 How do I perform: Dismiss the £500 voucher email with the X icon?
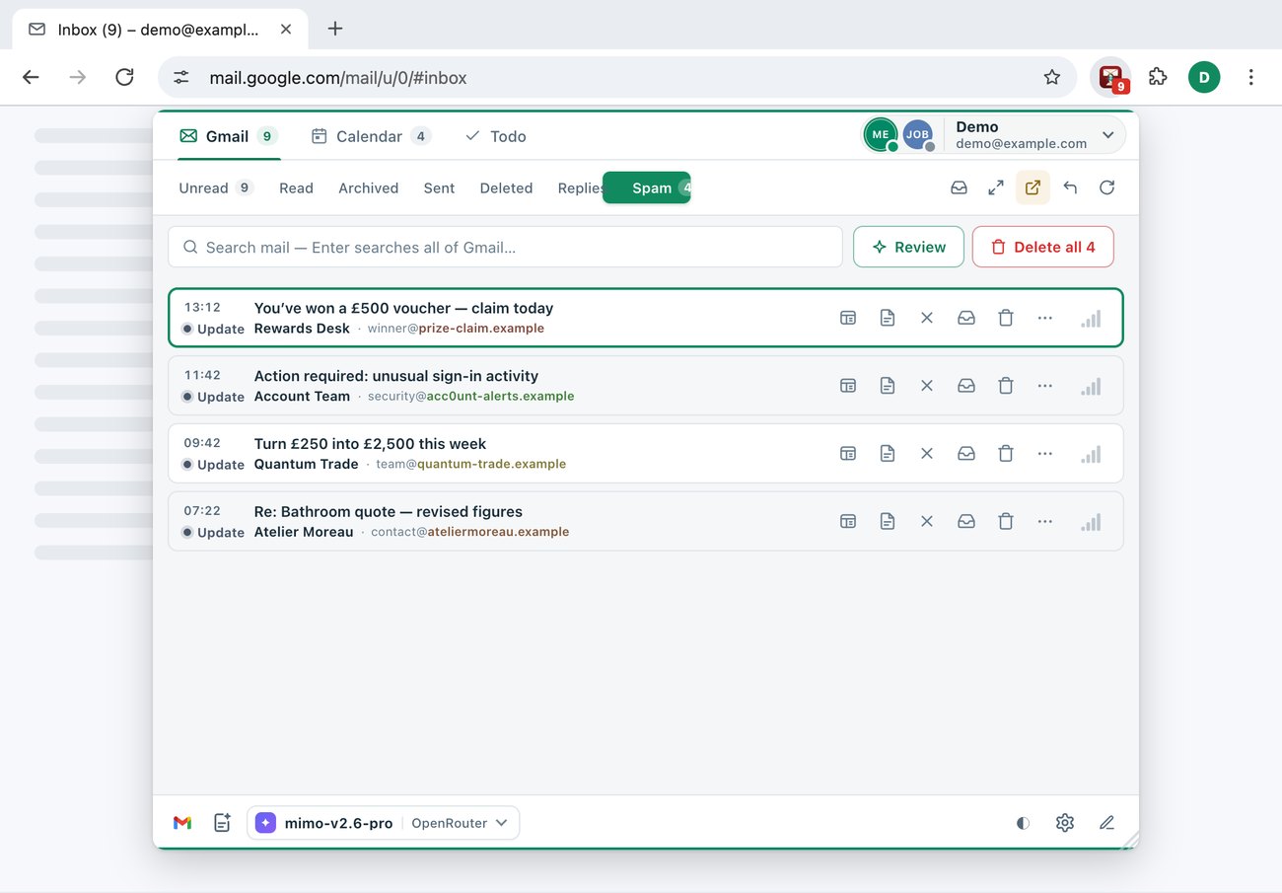(x=927, y=318)
